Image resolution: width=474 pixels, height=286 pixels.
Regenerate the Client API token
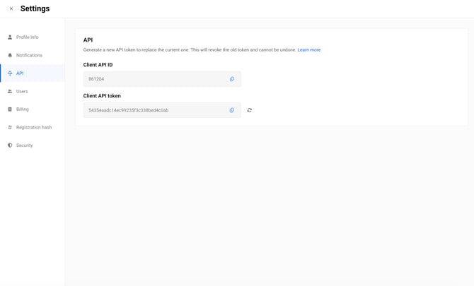(x=250, y=110)
